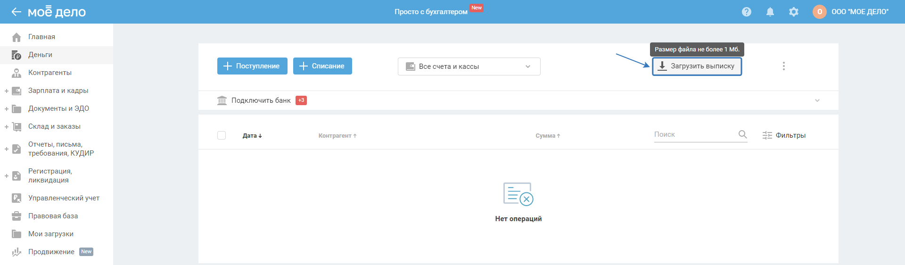Toggle the select-all checkbox in table header
Screen dimensions: 905x265
222,135
